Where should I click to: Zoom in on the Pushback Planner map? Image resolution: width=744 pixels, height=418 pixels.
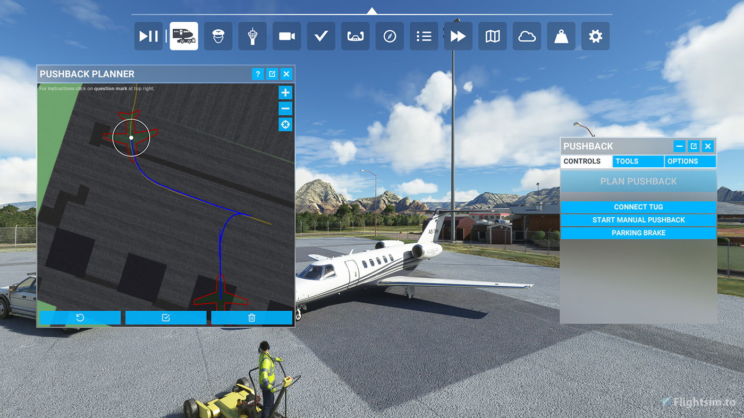285,92
